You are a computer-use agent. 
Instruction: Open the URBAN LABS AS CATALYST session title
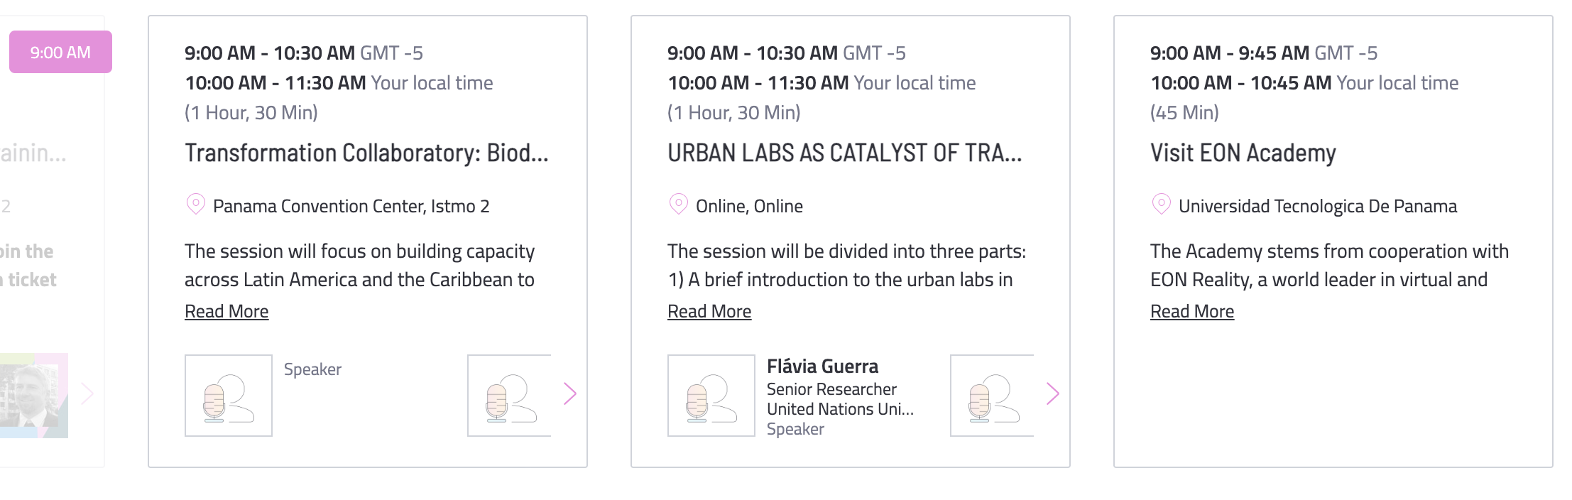click(845, 153)
